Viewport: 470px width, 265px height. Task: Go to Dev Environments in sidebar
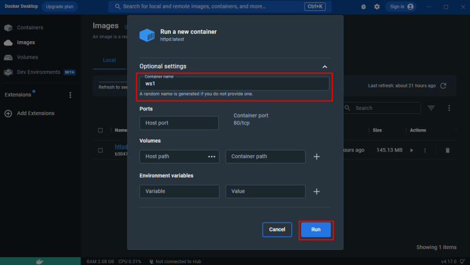pyautogui.click(x=38, y=72)
